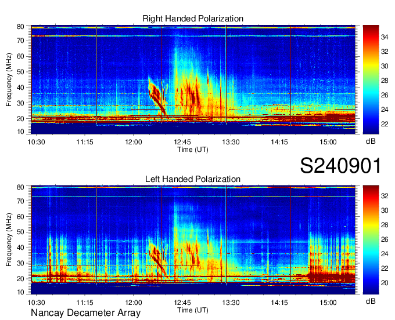Image resolution: width=395 pixels, height=320 pixels.
Task: Click the 22 value on Left Handed colorbar
Action: pos(385,268)
